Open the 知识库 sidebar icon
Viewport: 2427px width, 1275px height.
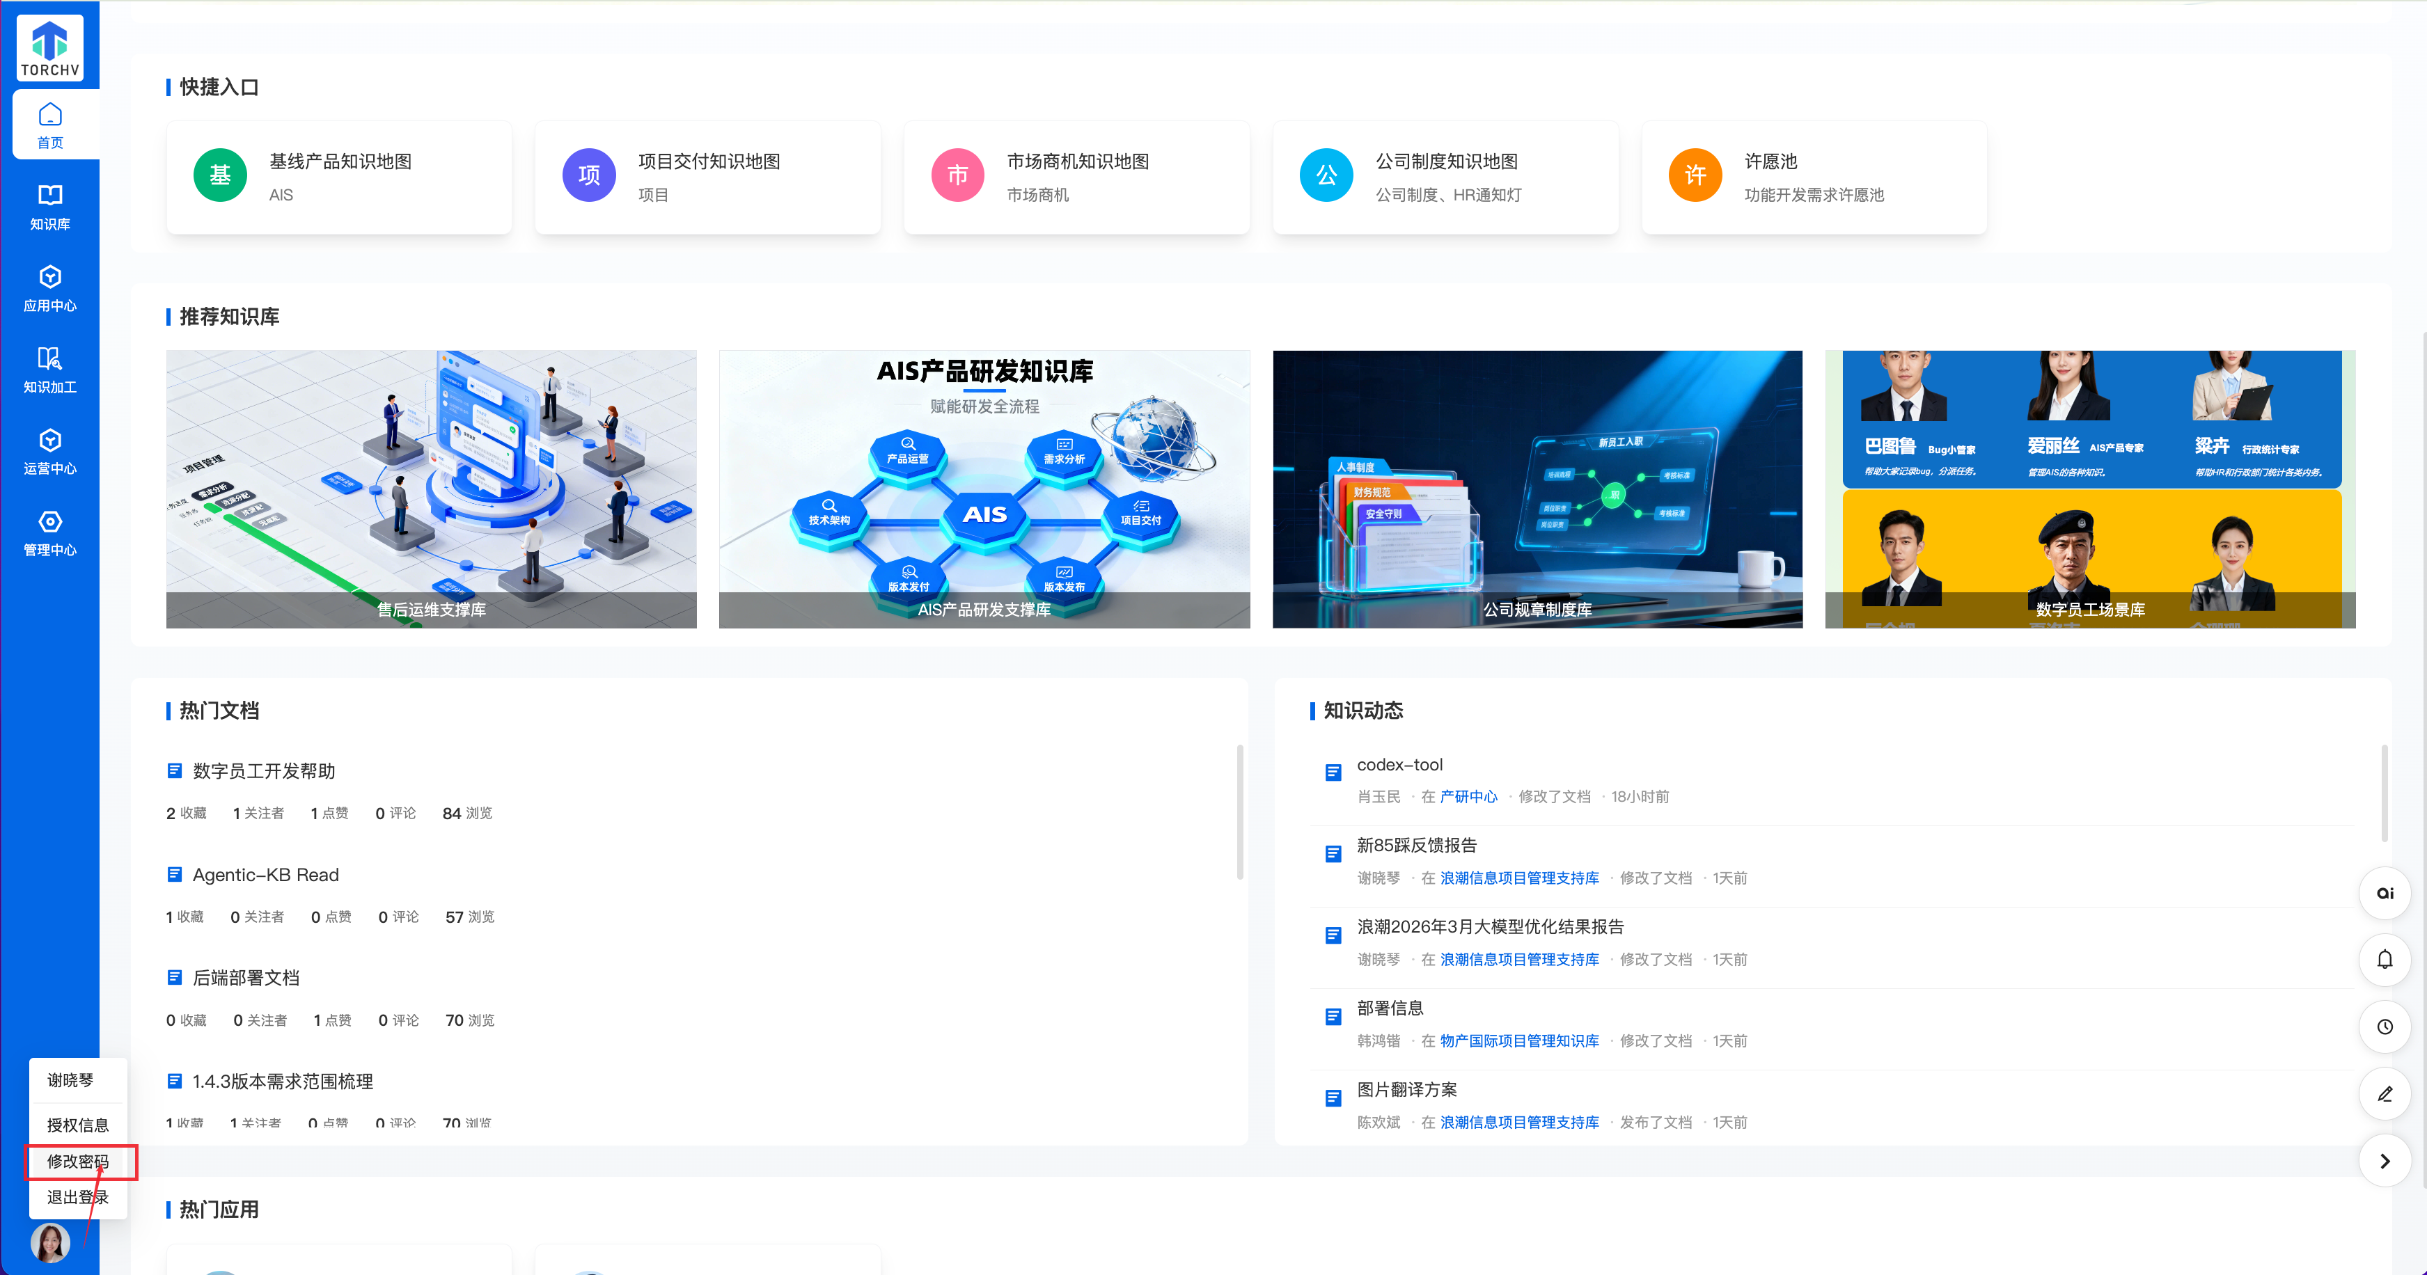pyautogui.click(x=50, y=206)
